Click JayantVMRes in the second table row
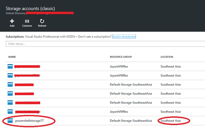Image resolution: width=205 pixels, height=128 pixels. click(119, 75)
